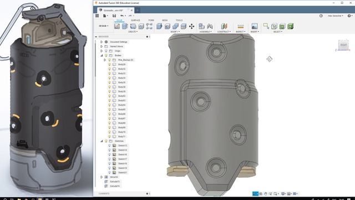Viewport: 355px width, 200px height.
Task: Open the data panel grid icon
Action: 97,16
